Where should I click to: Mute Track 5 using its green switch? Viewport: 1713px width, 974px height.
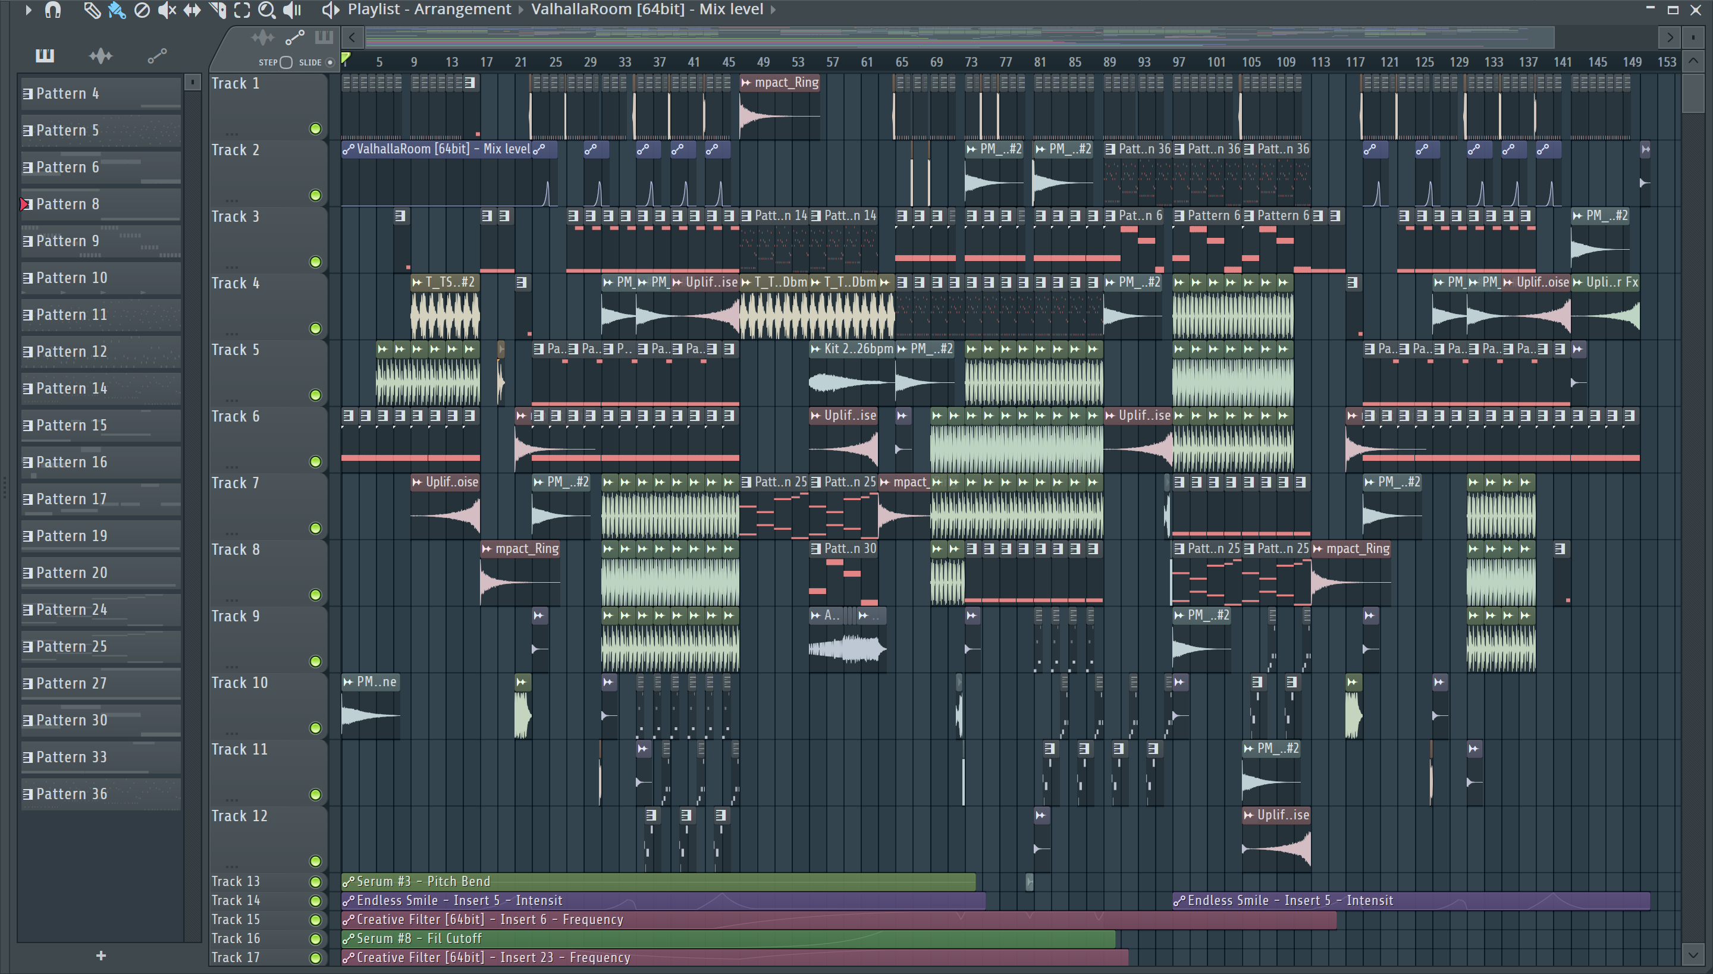[x=315, y=395]
